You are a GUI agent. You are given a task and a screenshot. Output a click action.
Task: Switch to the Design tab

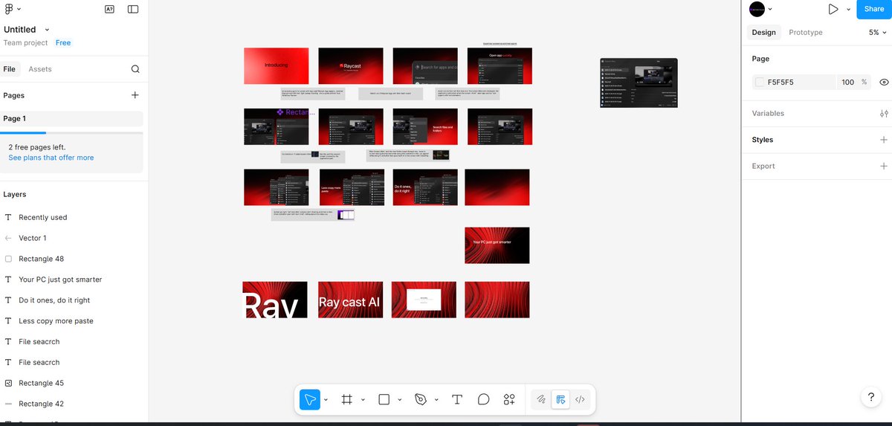pyautogui.click(x=763, y=33)
